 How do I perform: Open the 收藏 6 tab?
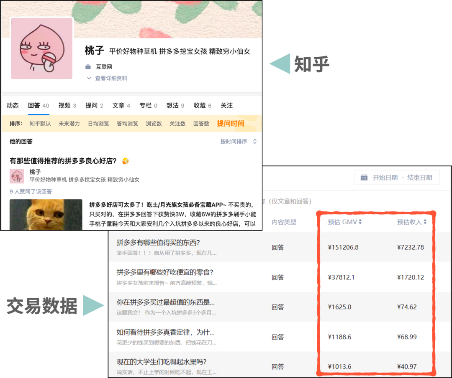tap(203, 106)
